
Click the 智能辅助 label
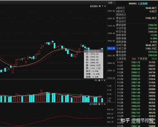tap(94, 6)
